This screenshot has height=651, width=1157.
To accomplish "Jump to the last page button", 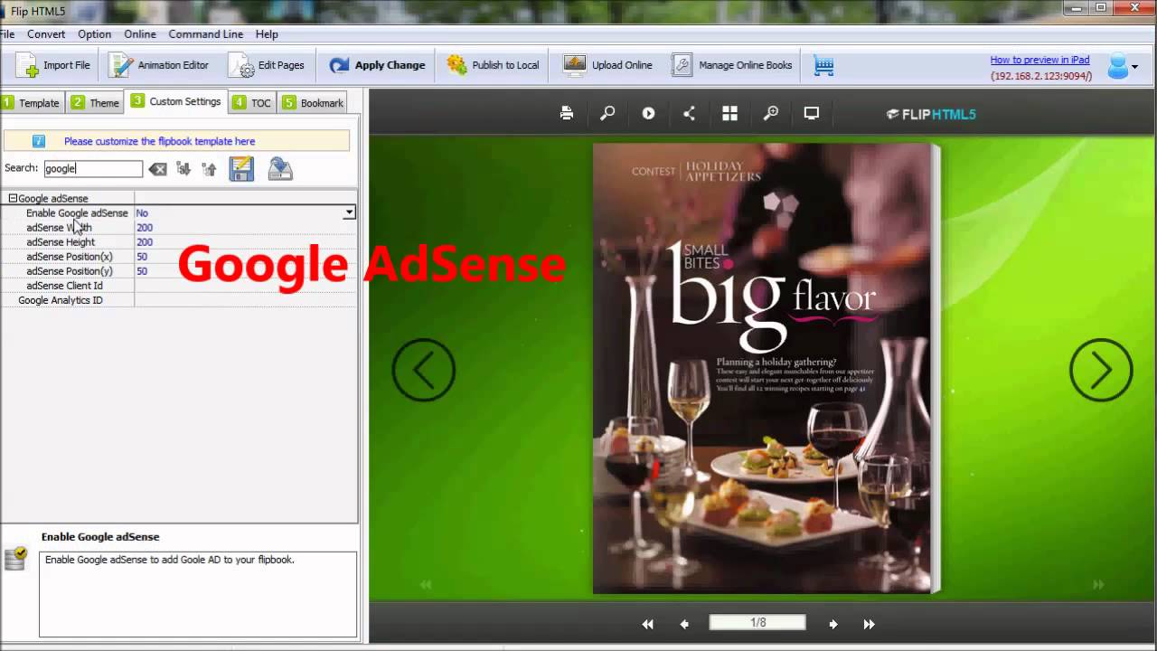I will coord(869,624).
